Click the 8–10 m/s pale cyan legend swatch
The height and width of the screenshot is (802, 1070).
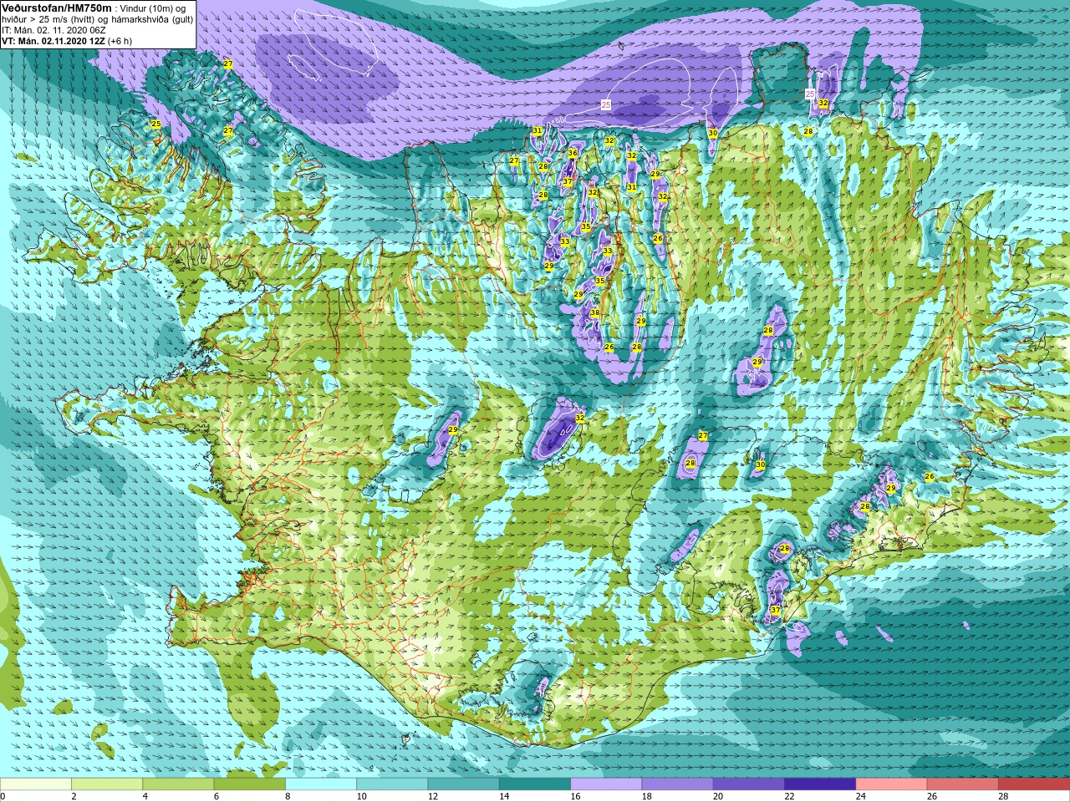[x=321, y=784]
